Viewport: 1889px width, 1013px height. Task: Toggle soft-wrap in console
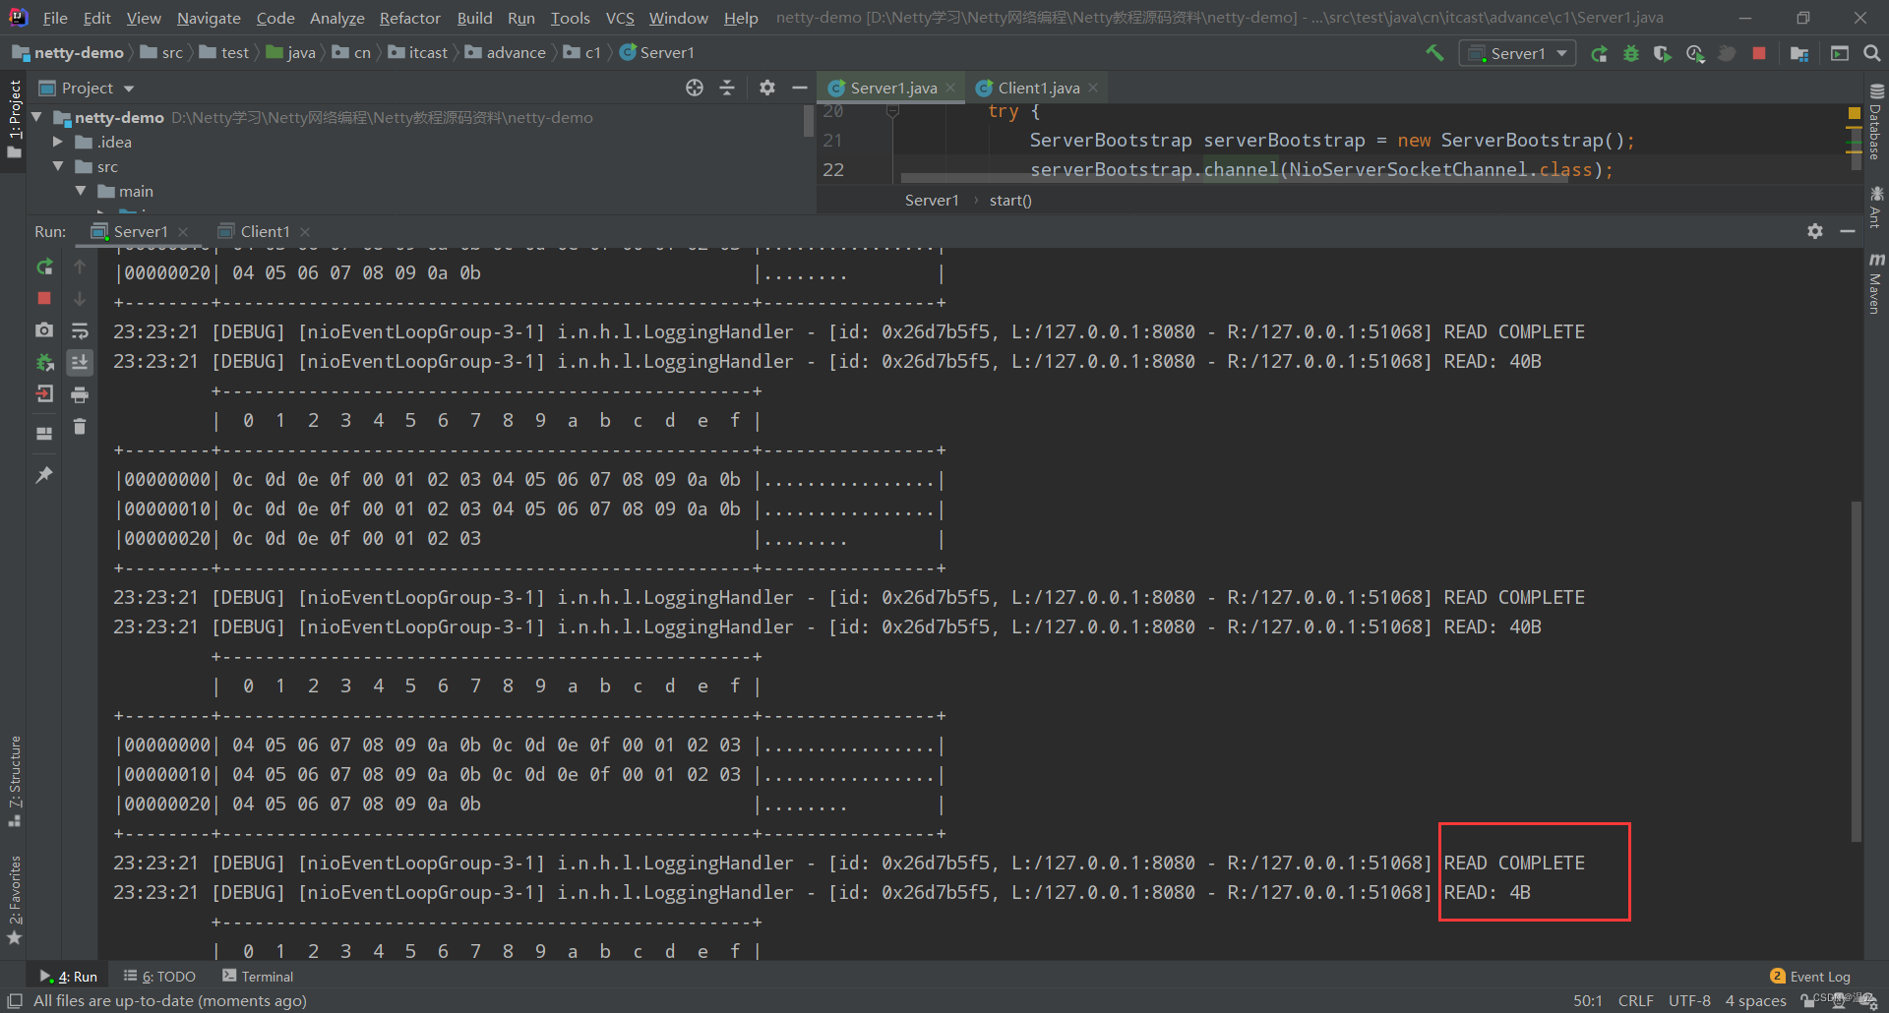tap(80, 330)
